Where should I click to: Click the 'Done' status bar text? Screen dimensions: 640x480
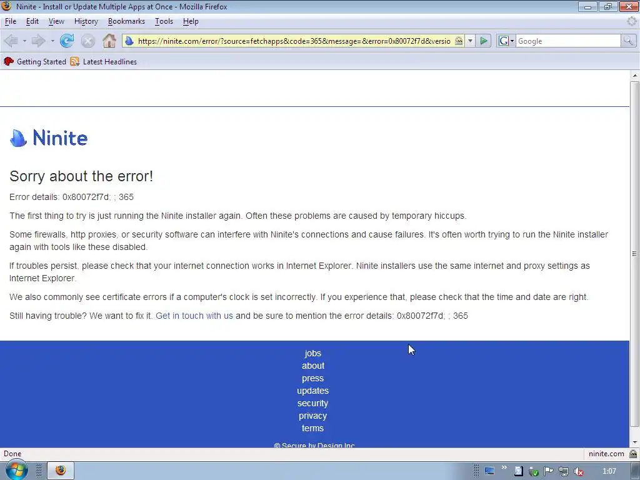12,454
